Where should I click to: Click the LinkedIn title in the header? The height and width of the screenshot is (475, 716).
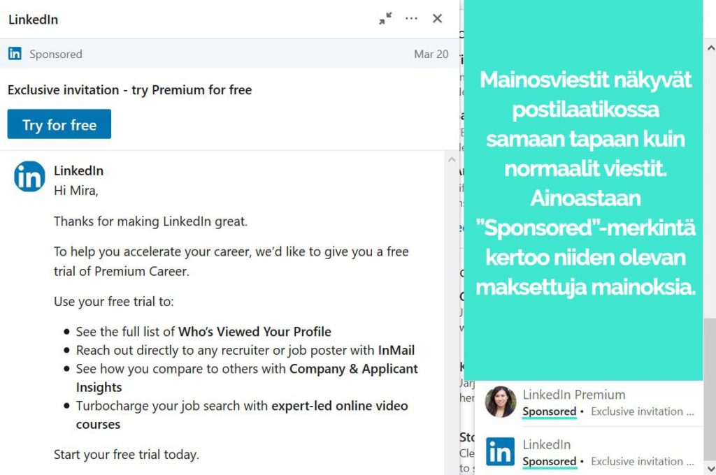tap(34, 20)
